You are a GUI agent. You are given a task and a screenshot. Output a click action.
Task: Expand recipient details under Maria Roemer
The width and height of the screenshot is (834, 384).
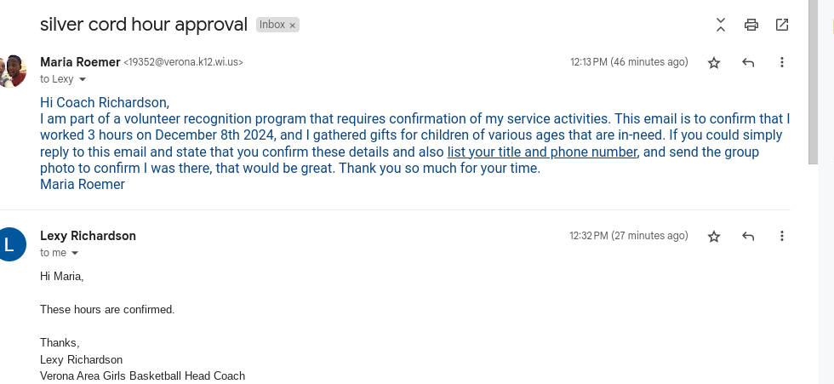click(x=83, y=80)
